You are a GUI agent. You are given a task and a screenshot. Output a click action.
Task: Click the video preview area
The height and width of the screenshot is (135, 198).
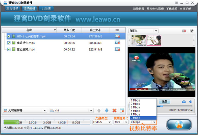tap(161, 72)
